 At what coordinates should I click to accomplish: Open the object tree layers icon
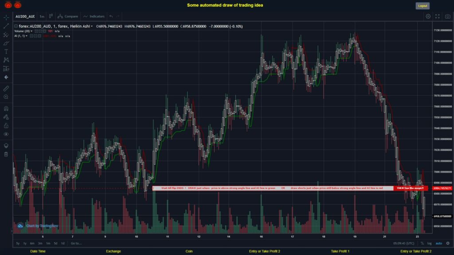pyautogui.click(x=6, y=145)
